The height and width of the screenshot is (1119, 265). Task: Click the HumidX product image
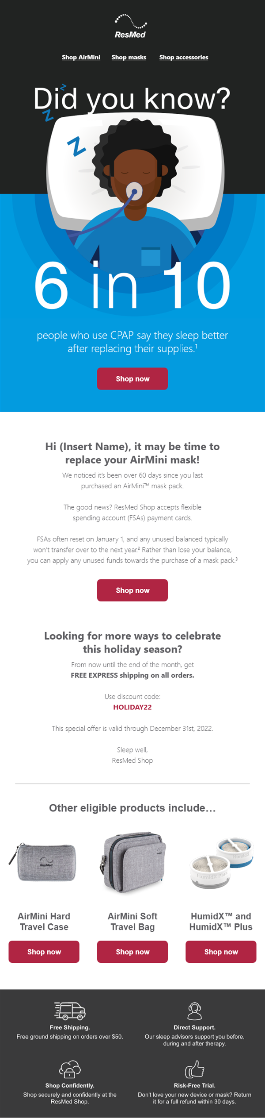221,863
